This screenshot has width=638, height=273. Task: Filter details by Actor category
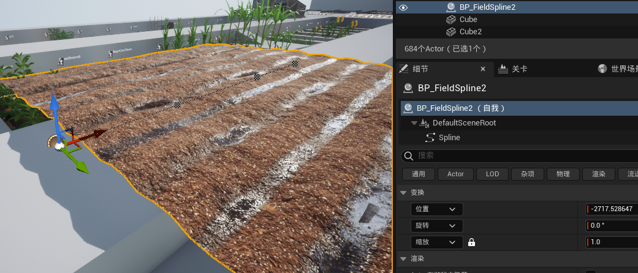point(455,174)
